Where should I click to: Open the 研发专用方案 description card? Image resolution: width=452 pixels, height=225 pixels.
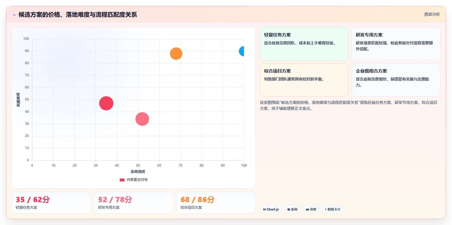coord(396,44)
